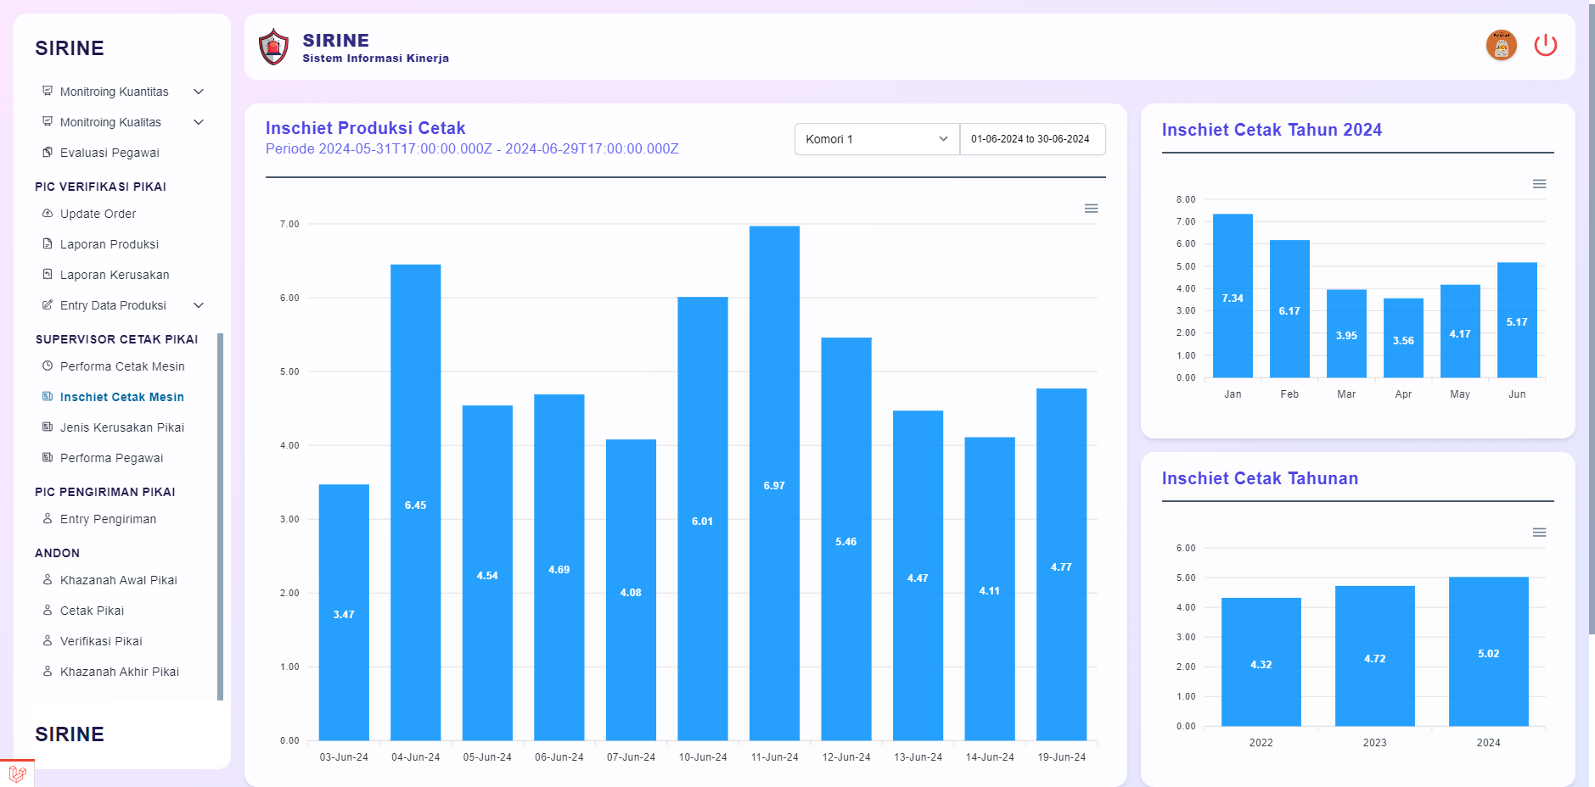Click the sidebar vertical scrollbar

(x=221, y=516)
